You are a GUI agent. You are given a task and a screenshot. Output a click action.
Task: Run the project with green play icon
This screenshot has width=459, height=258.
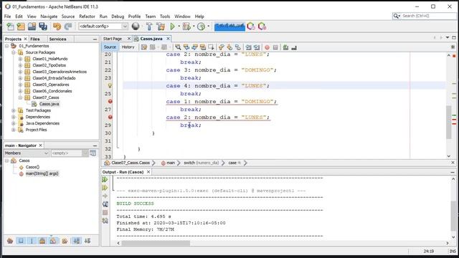(172, 27)
